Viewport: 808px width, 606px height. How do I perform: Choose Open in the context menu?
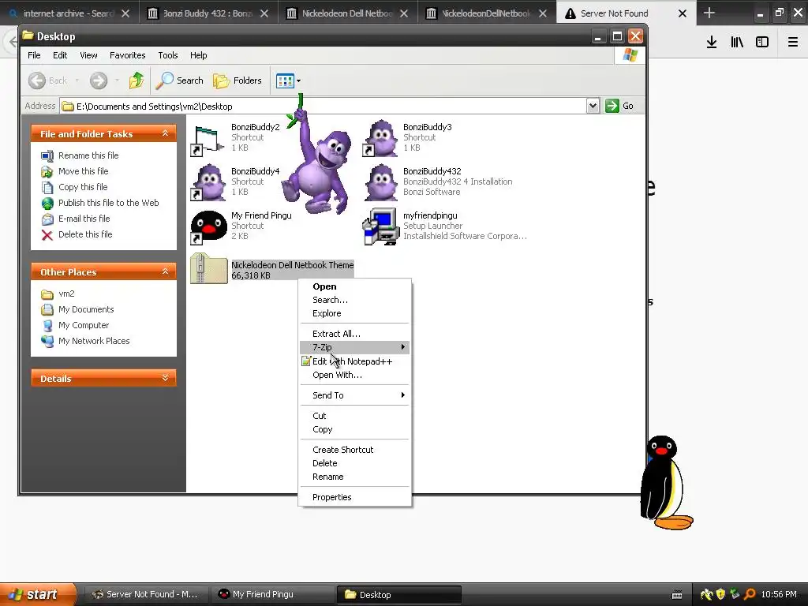click(354, 286)
